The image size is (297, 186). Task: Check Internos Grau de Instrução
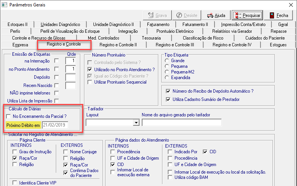pyautogui.click(x=15, y=152)
